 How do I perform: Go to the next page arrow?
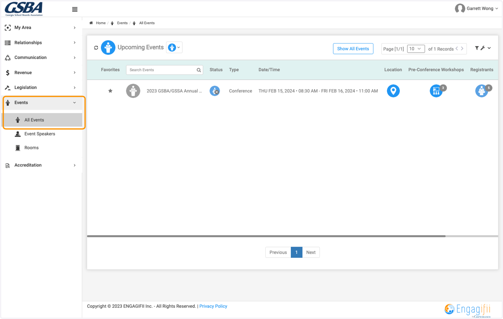click(x=462, y=49)
